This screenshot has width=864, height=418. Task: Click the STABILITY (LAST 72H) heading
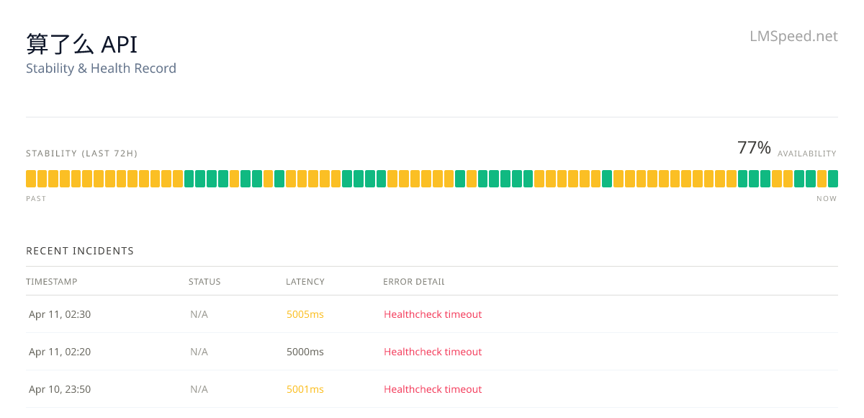[81, 154]
